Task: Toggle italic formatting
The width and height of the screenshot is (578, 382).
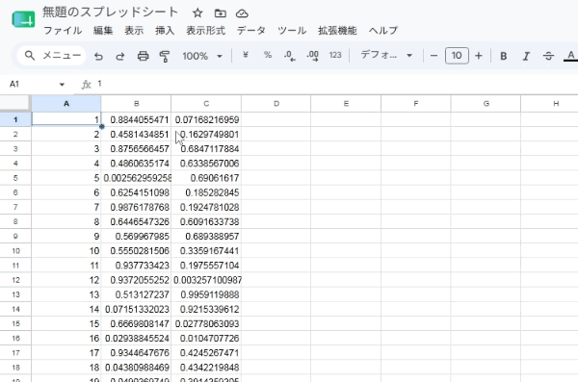Action: [x=526, y=56]
